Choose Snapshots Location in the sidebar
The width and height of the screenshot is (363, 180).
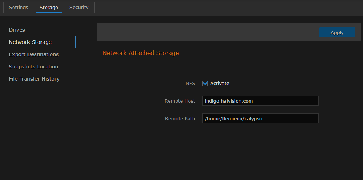click(33, 67)
